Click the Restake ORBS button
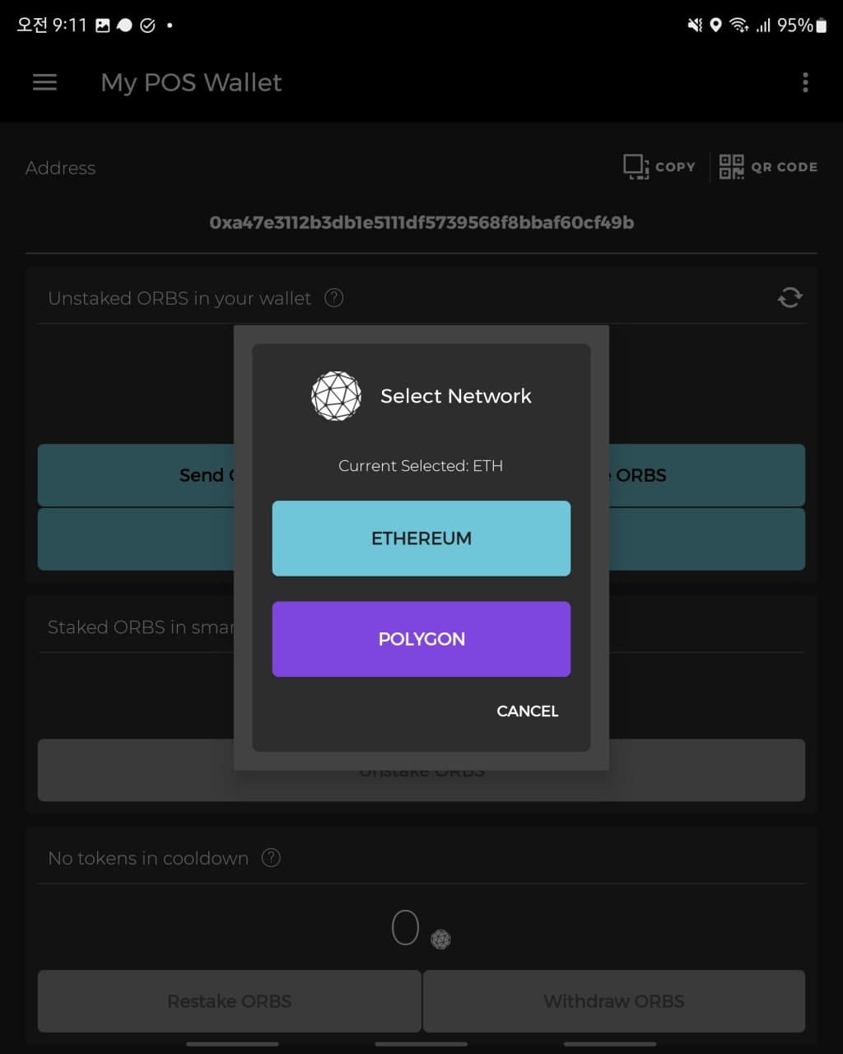Viewport: 843px width, 1054px height. (x=230, y=1001)
